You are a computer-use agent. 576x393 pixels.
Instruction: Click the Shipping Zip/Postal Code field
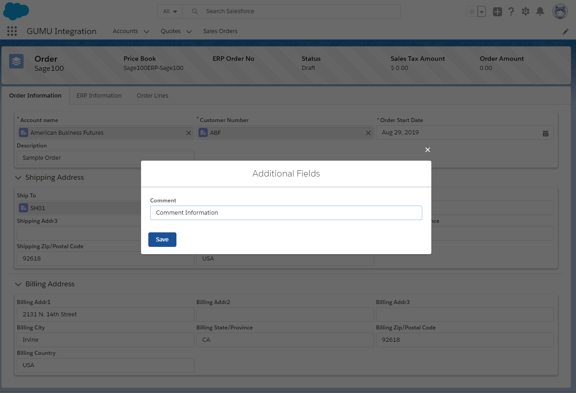point(106,259)
